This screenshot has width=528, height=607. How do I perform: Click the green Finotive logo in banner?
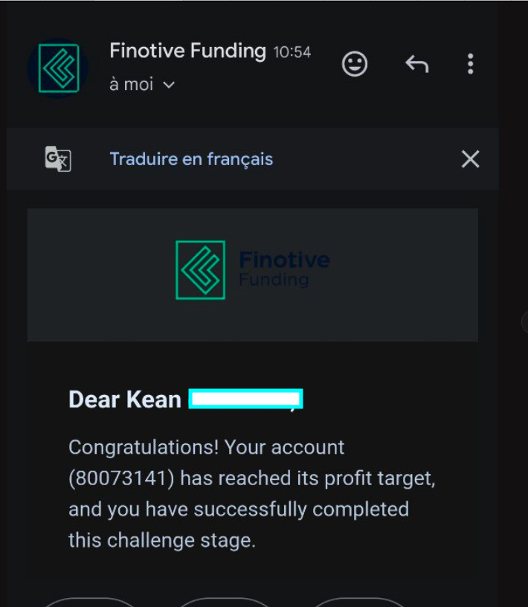tap(200, 270)
